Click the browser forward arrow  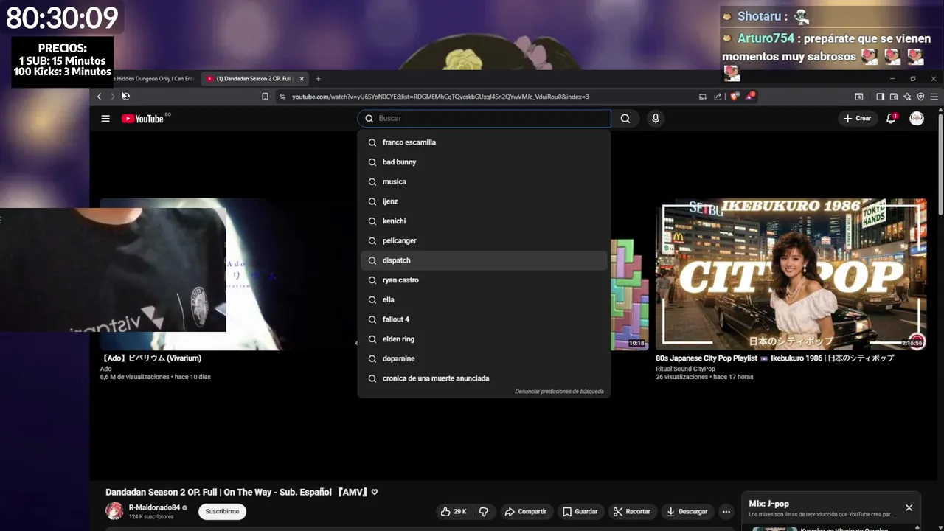pos(113,97)
